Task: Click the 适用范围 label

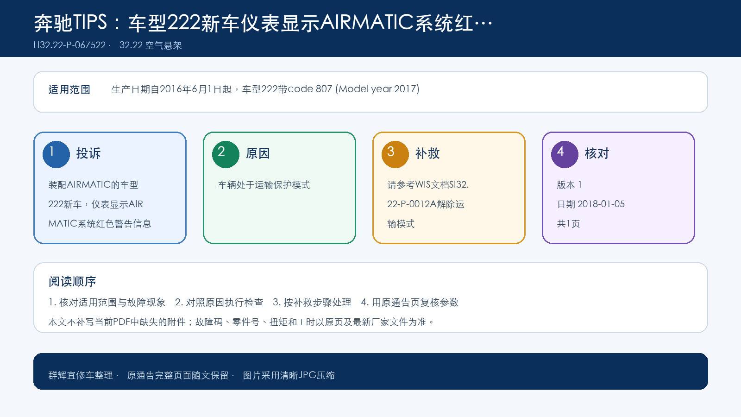Action: pyautogui.click(x=69, y=89)
